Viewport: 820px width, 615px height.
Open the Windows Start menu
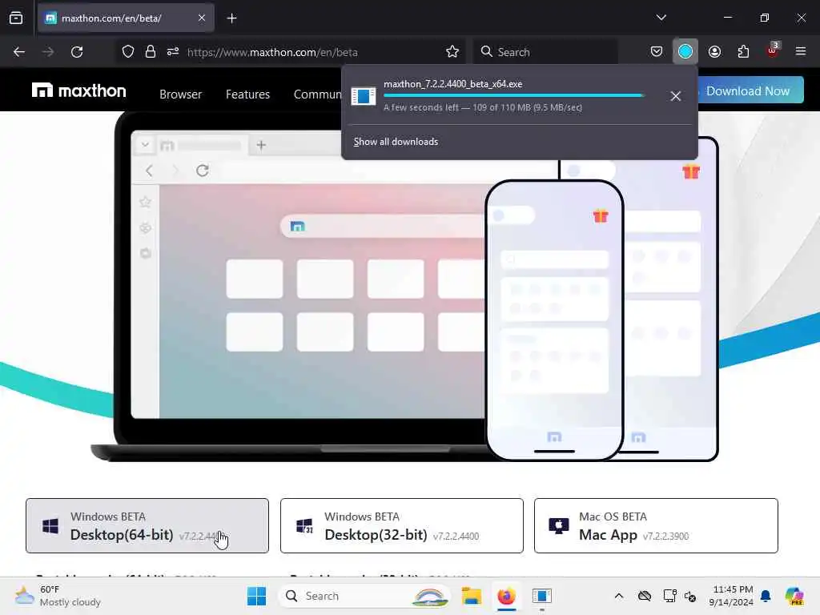click(x=256, y=596)
